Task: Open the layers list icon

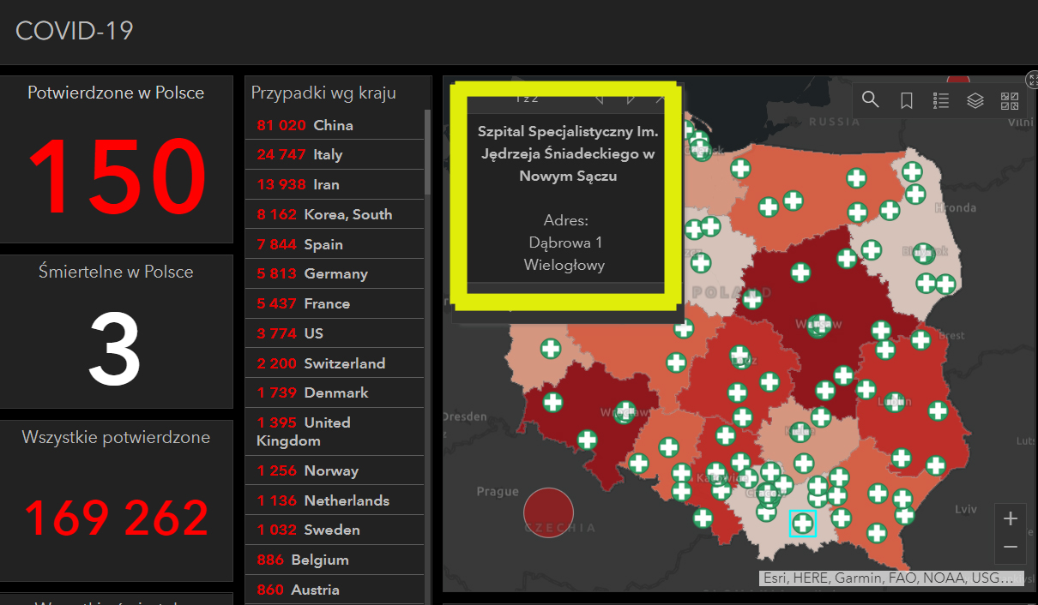Action: [x=975, y=100]
